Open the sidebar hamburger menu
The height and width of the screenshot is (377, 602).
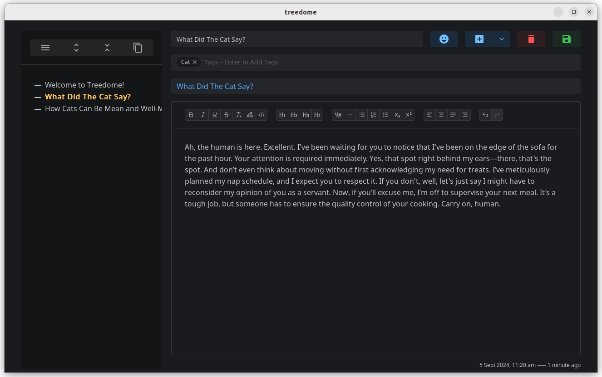pos(45,47)
